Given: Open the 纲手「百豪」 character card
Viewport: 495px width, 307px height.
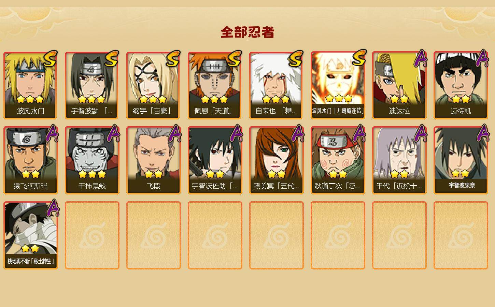Looking at the screenshot, I should (153, 85).
